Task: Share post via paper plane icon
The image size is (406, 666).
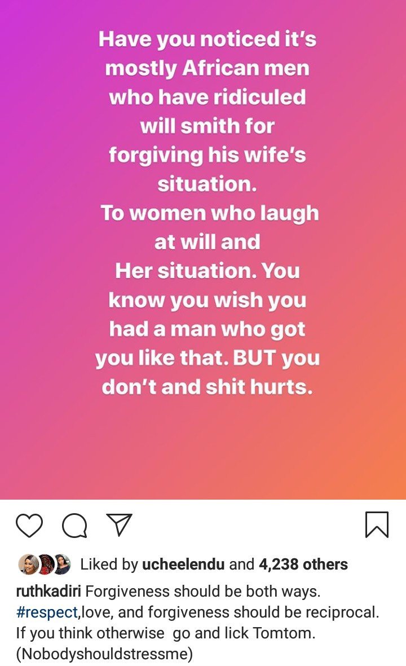Action: pos(119,525)
